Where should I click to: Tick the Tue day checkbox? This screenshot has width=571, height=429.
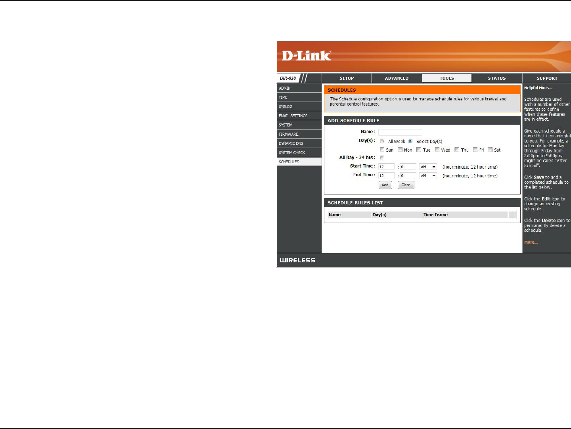(419, 150)
